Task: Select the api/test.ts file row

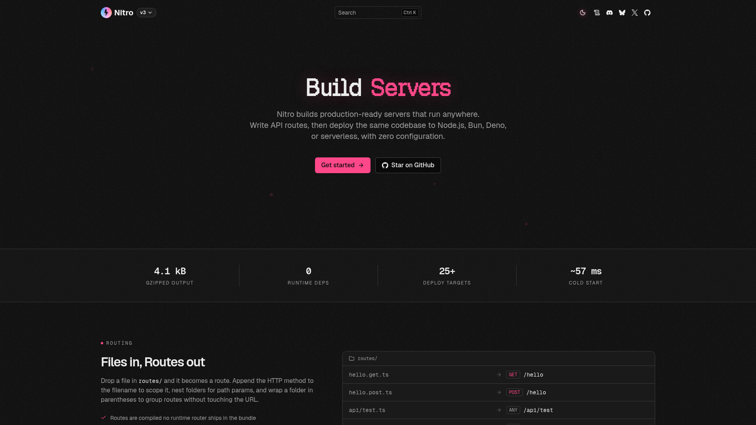Action: pyautogui.click(x=498, y=410)
